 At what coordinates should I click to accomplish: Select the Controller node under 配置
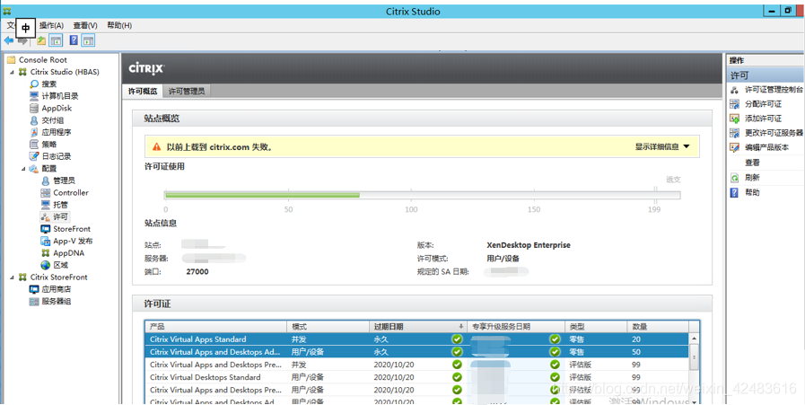(70, 192)
